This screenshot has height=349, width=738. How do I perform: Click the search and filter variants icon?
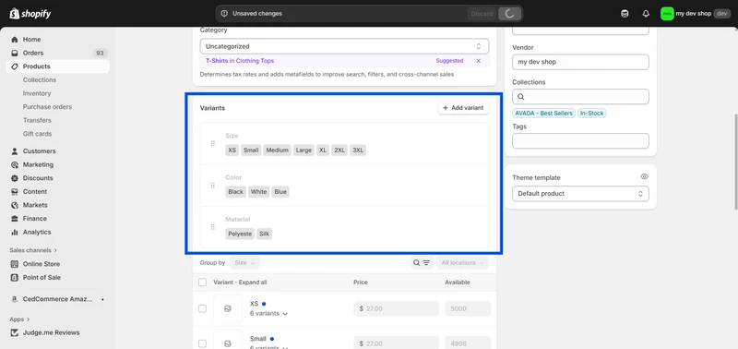coord(422,263)
